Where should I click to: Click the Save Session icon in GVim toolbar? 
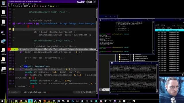(43, 6)
